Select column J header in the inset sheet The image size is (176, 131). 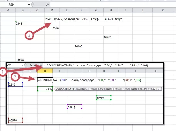(135, 71)
